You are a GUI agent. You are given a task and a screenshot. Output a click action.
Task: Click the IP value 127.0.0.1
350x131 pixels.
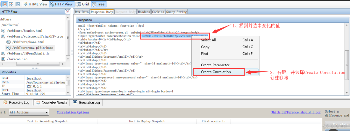(34, 86)
